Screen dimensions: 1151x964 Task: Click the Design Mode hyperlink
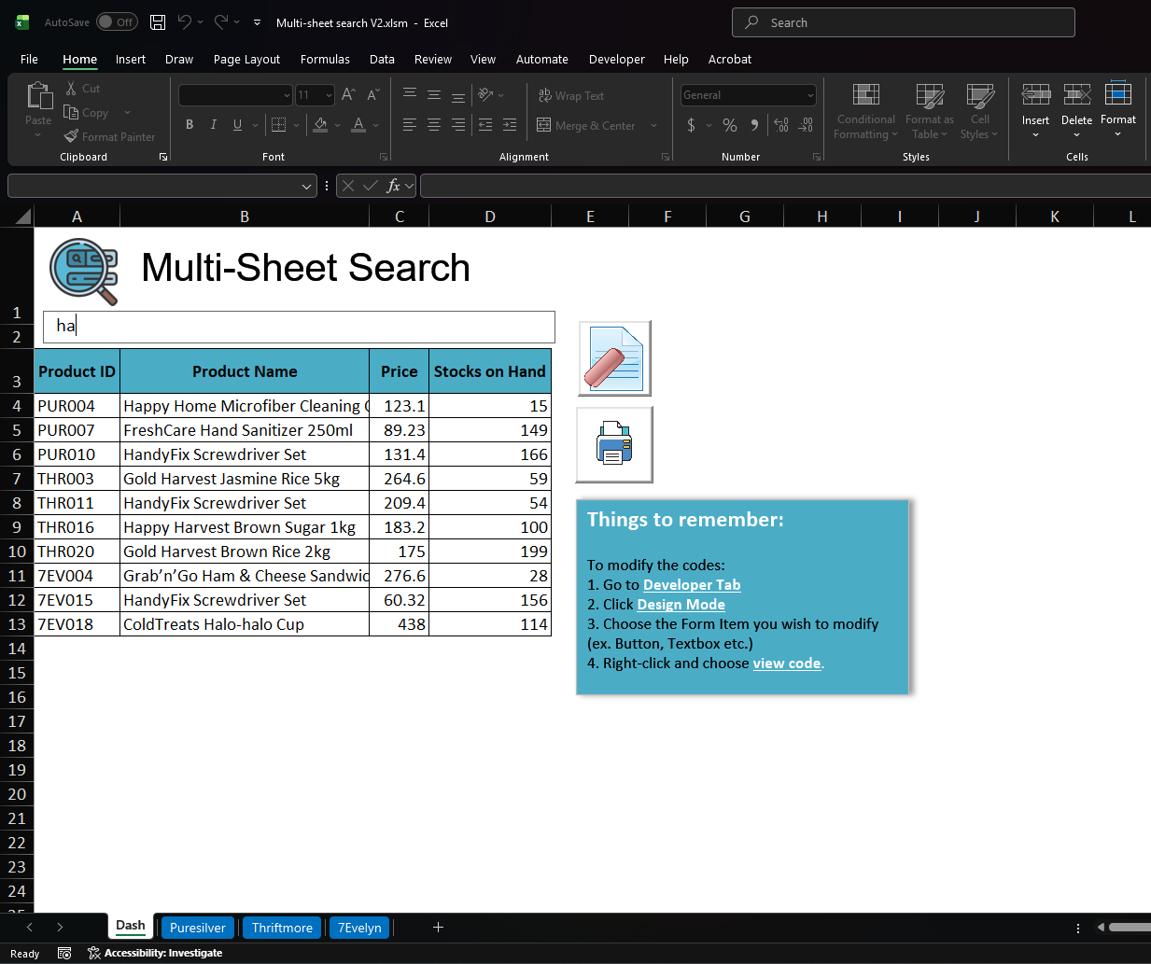(x=681, y=604)
